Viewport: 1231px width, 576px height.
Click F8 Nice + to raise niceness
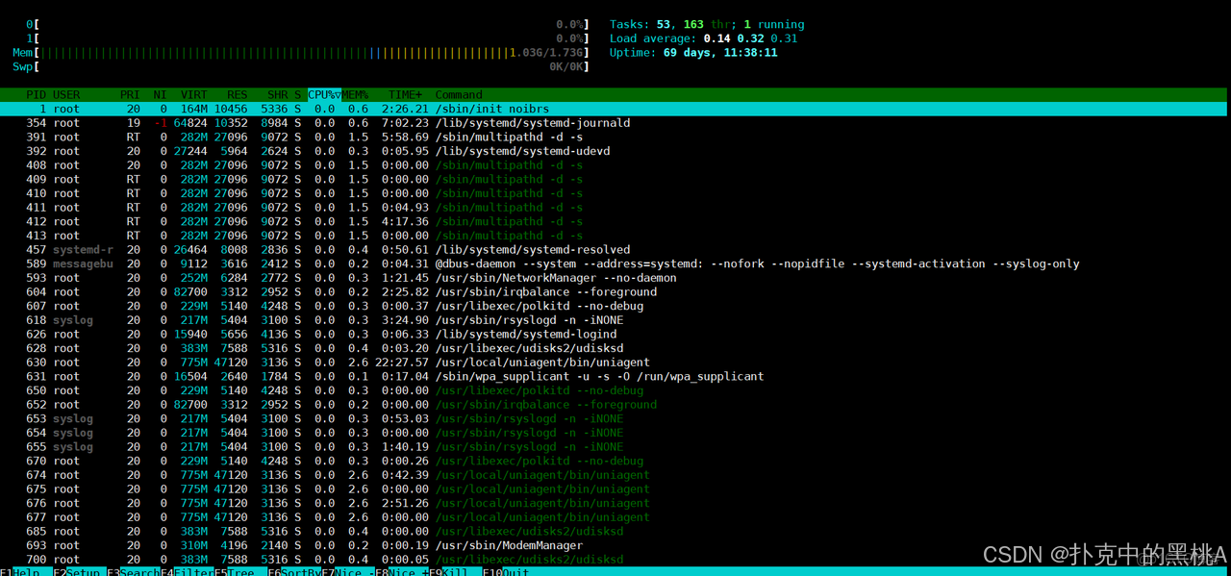(402, 571)
